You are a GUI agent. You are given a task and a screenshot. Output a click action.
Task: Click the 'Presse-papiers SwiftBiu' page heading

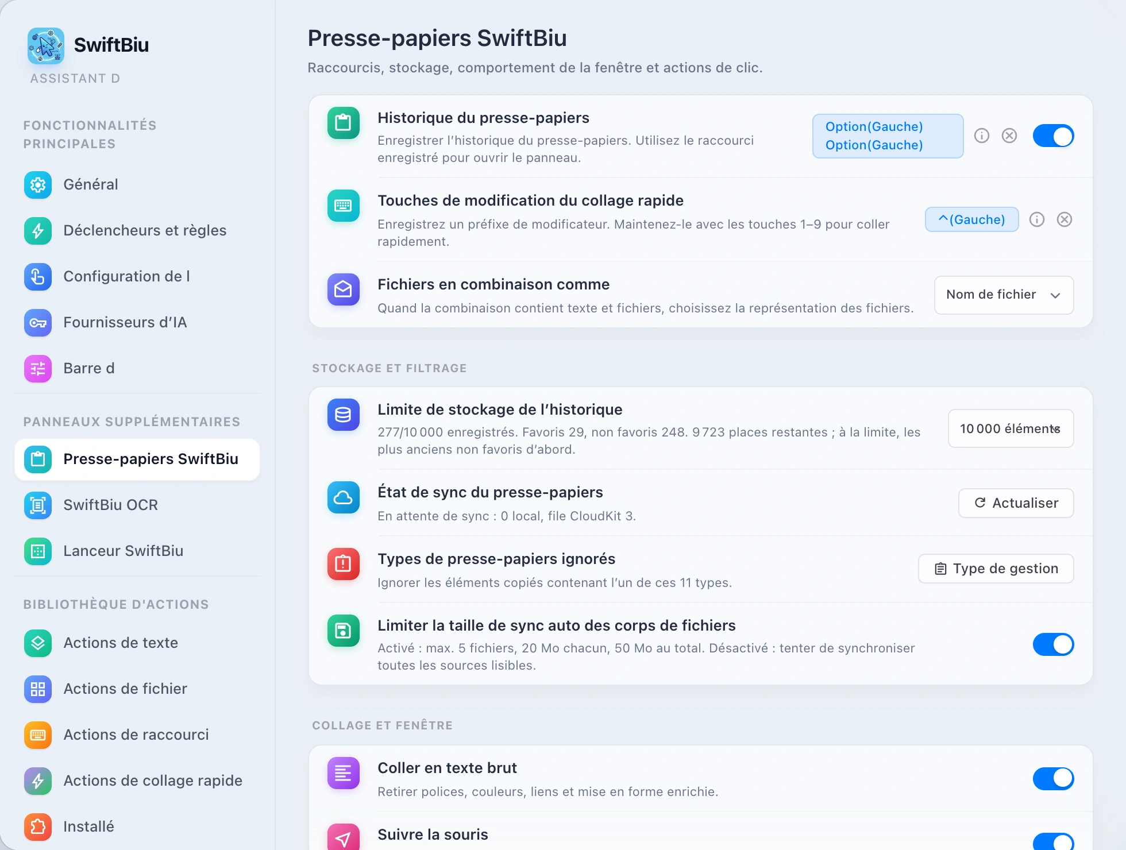pos(437,38)
